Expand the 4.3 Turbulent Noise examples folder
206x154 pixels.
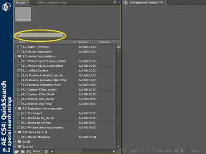[15, 108]
